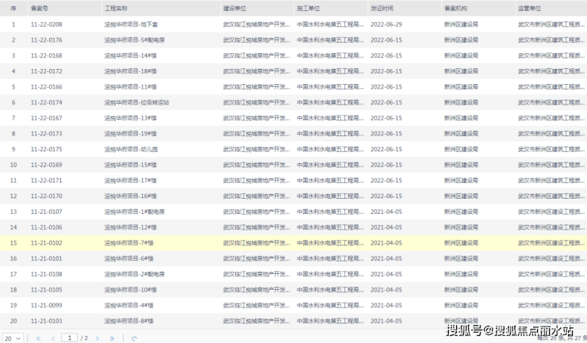
Task: Select record number 11-21-0106
Action: coord(47,227)
